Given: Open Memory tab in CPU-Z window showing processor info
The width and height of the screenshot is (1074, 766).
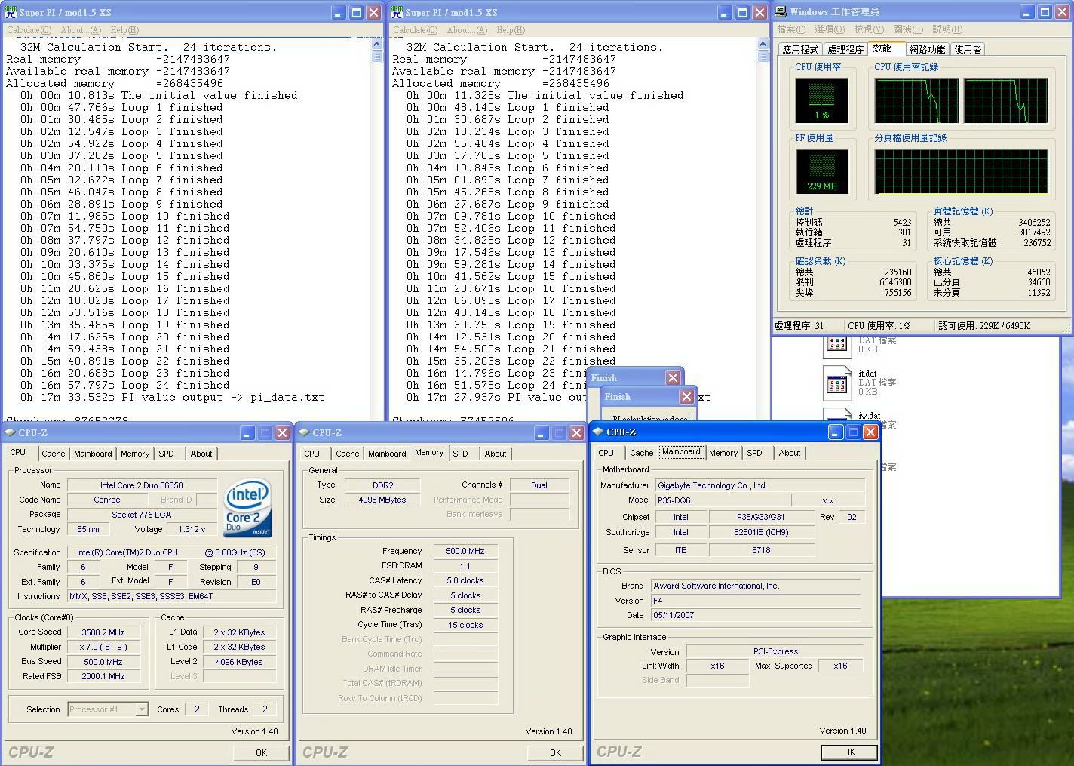Looking at the screenshot, I should tap(135, 454).
